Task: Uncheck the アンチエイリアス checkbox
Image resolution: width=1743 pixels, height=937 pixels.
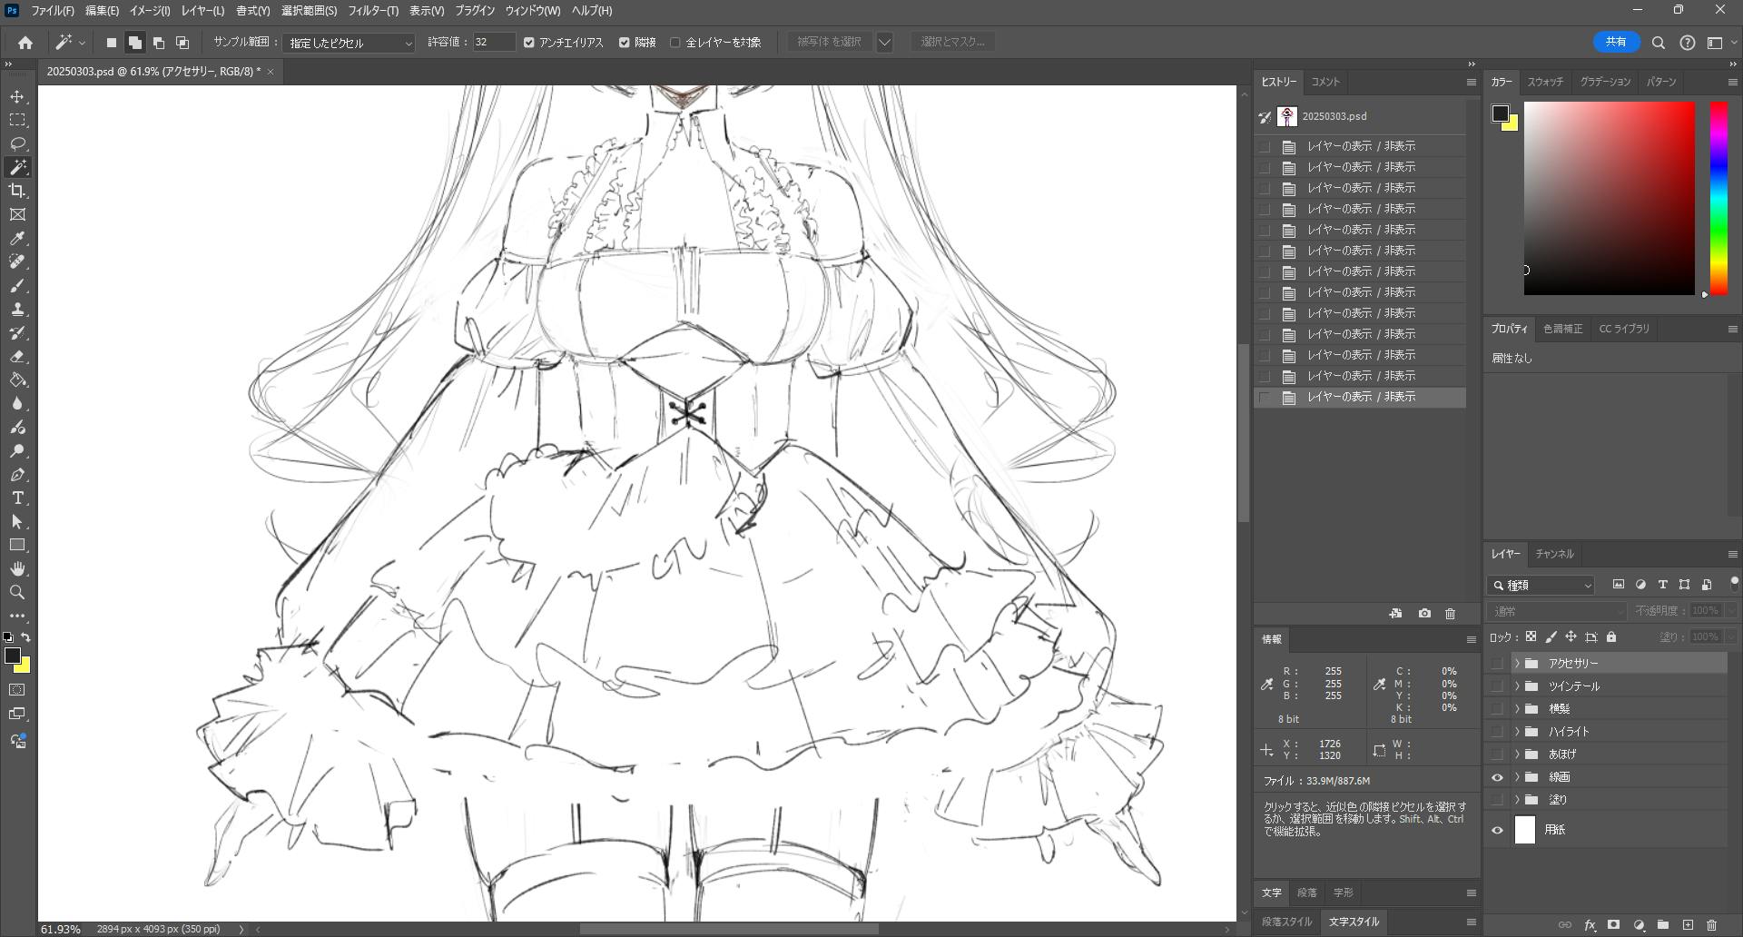Action: (x=529, y=43)
